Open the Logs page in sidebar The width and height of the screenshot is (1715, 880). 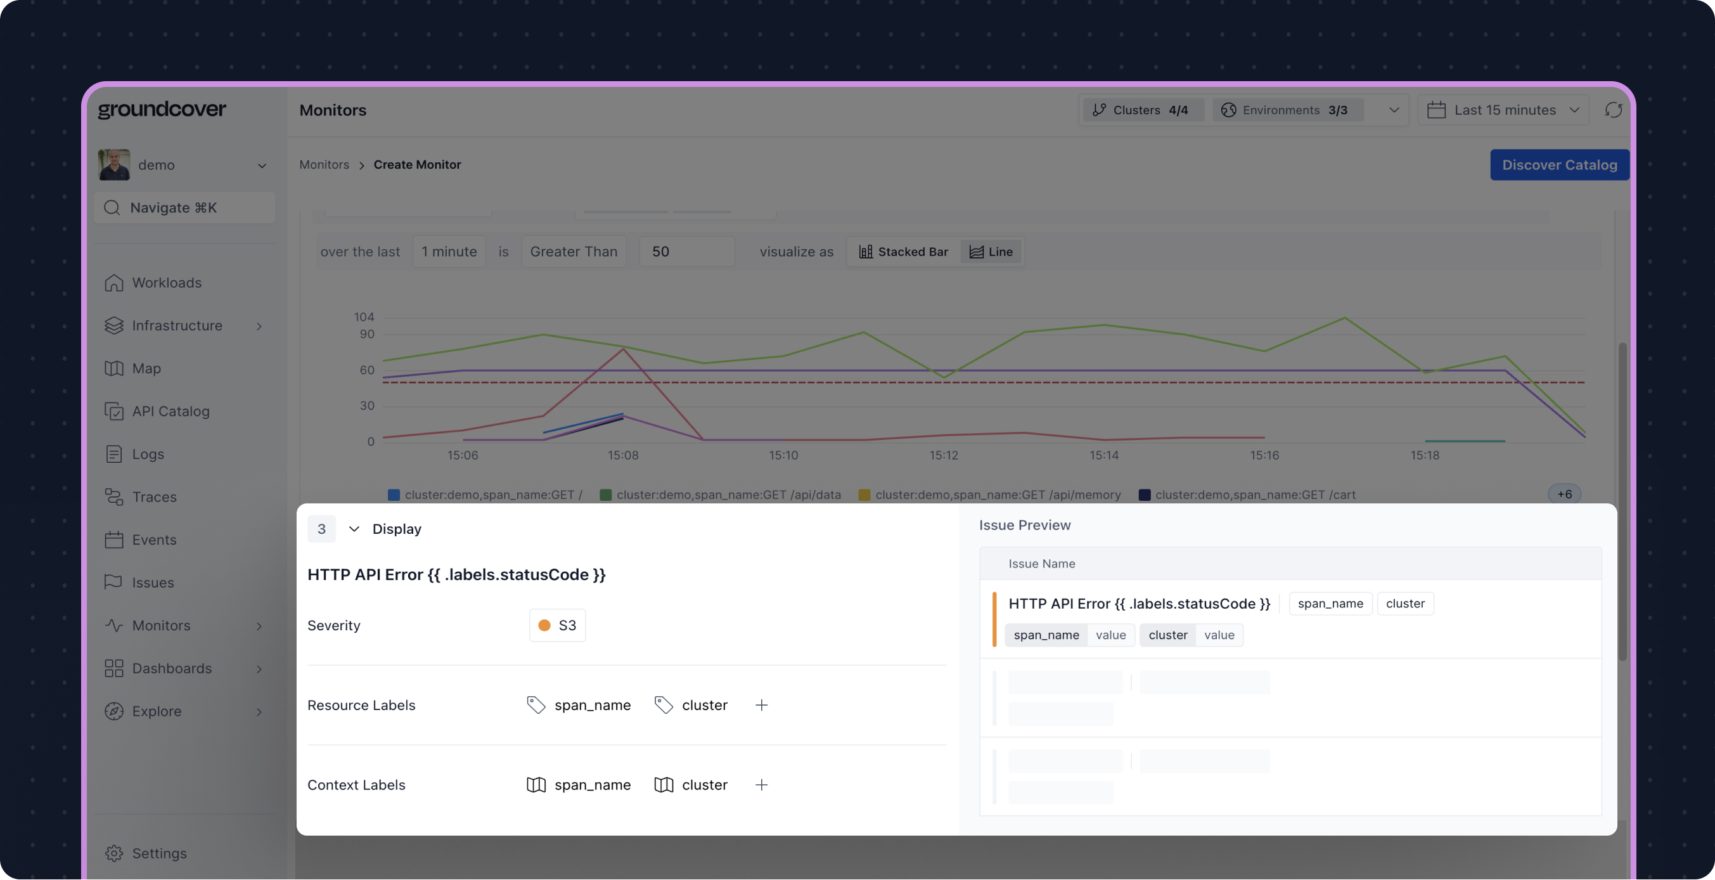coord(148,455)
